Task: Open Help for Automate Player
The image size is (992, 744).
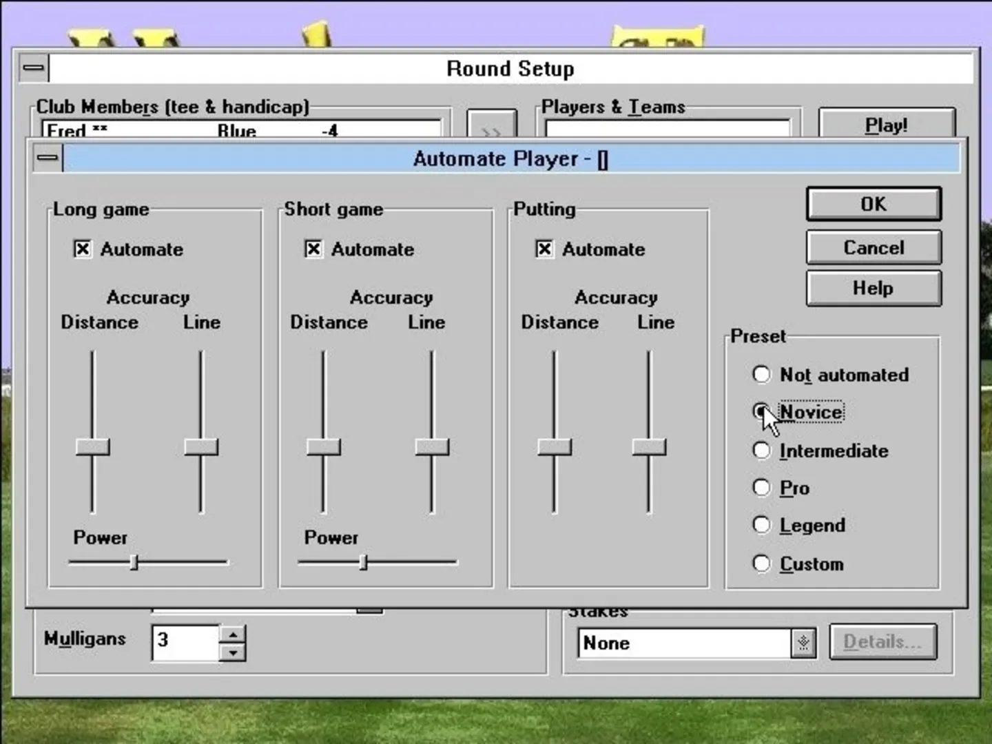Action: point(874,288)
